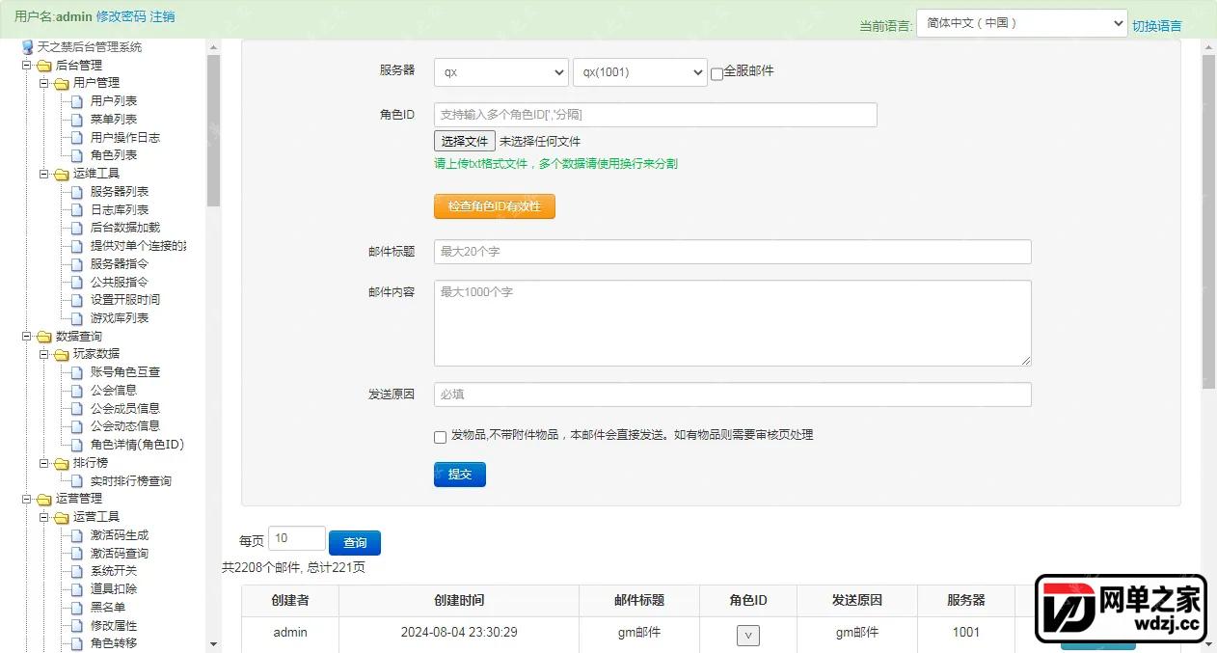Click the page icon beside 用户操作日志
The image size is (1217, 653).
pyautogui.click(x=78, y=138)
